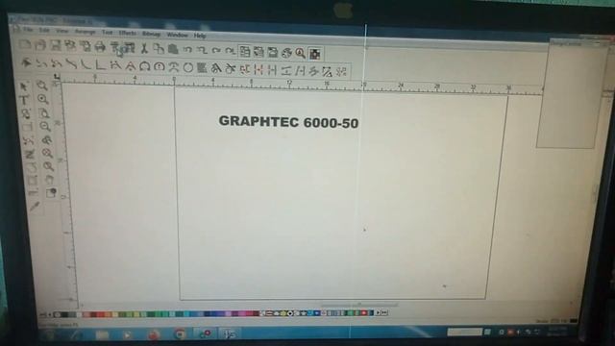615x346 pixels.
Task: Click first arrow icon in second toolbar
Action: (x=26, y=62)
